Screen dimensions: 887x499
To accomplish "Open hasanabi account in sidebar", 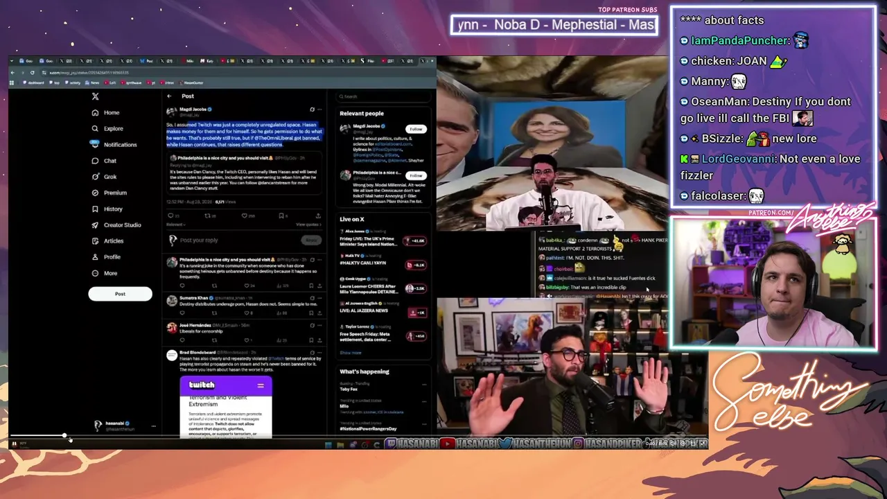I will (122, 426).
